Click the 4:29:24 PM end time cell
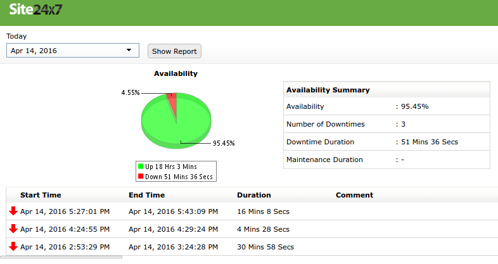This screenshot has width=498, height=264. tap(173, 229)
